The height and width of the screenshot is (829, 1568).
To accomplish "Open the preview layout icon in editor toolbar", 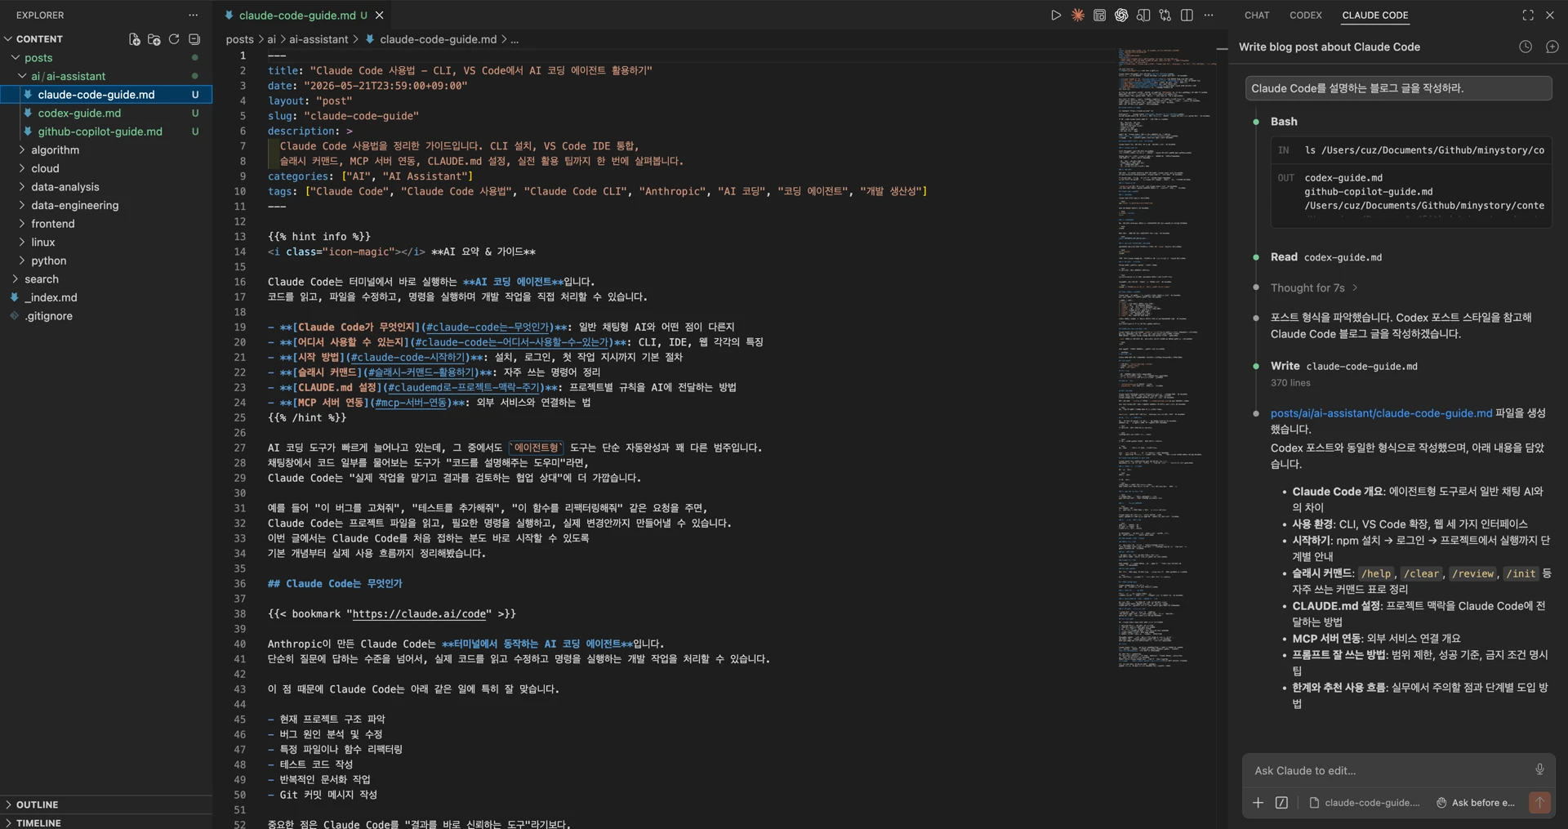I will [x=1100, y=16].
